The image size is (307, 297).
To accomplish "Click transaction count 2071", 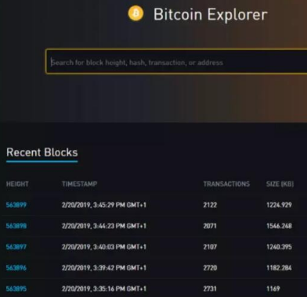I will (x=210, y=226).
